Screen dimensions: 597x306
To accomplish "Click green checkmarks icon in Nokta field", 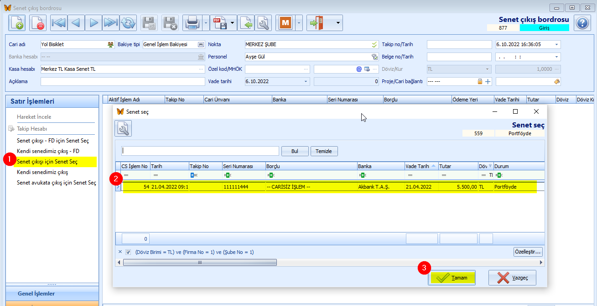I will click(374, 44).
